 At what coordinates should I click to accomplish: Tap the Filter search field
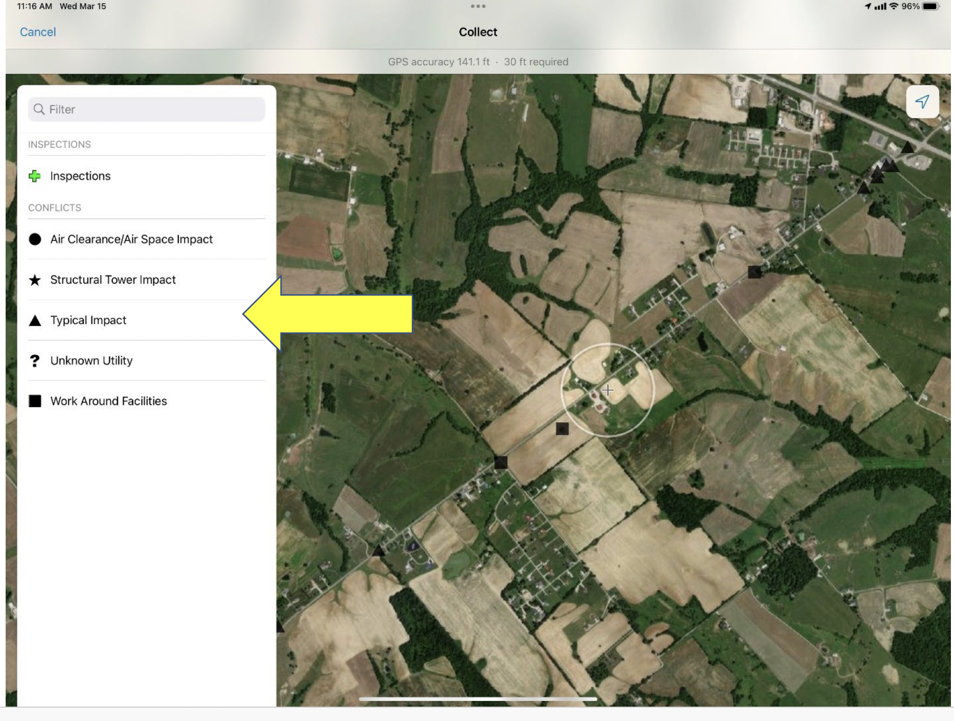point(146,109)
